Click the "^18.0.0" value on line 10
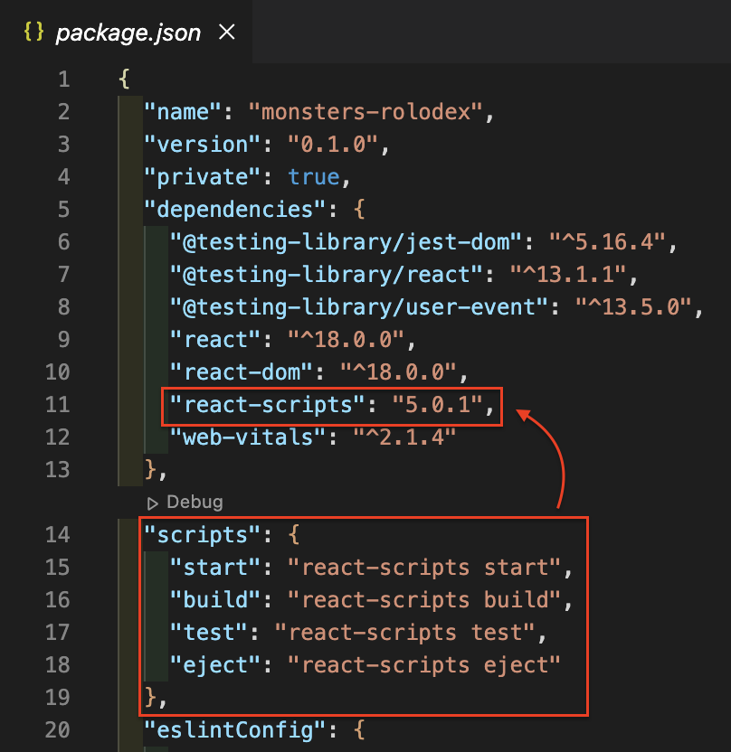Screen dimensions: 731x752 pos(398,372)
